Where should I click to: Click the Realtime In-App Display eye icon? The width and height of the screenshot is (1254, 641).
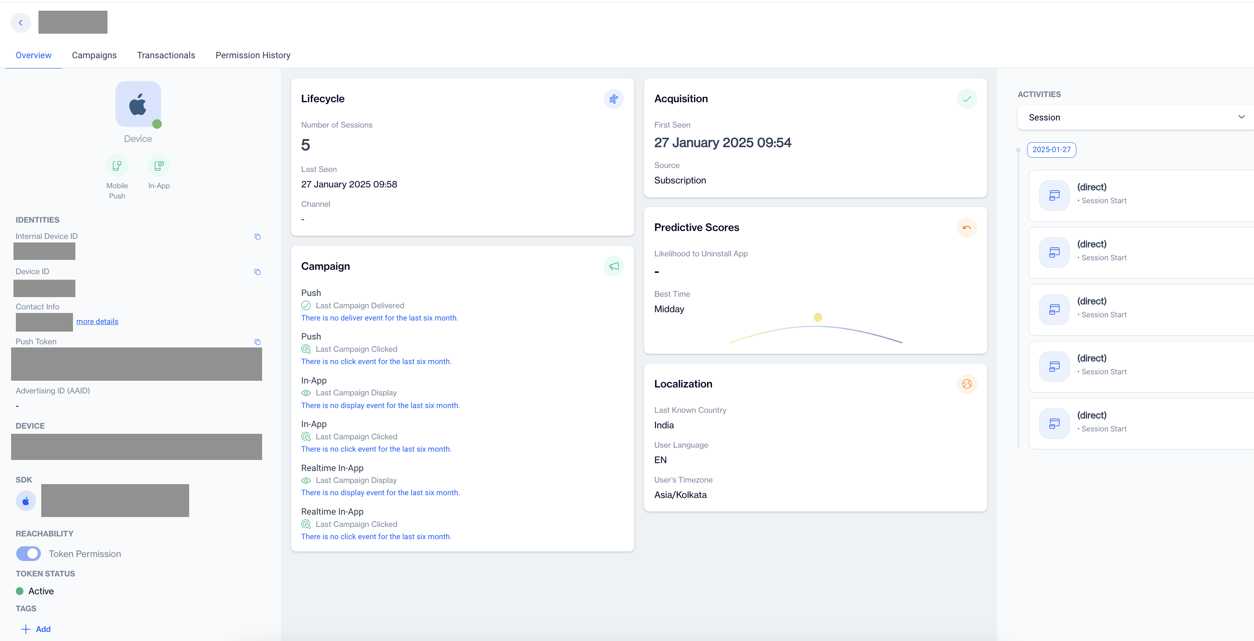pos(306,481)
